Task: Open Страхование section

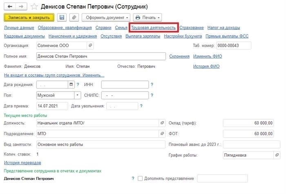Action: pyautogui.click(x=192, y=28)
